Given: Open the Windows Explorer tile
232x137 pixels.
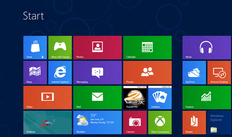Looking at the screenshot, I should [219, 123].
